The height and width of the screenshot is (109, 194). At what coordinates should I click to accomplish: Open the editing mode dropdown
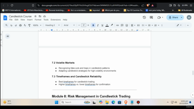pyautogui.click(x=179, y=25)
